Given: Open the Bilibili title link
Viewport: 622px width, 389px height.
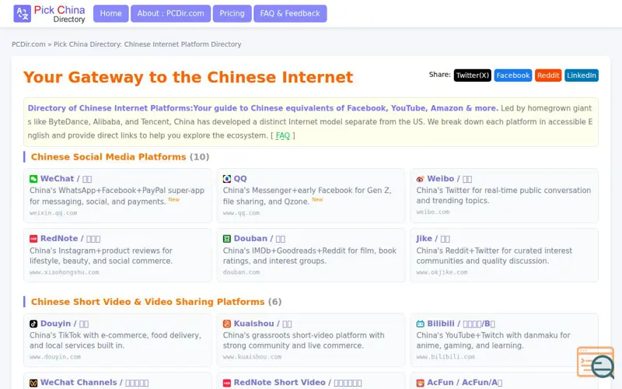Looking at the screenshot, I should click(x=461, y=324).
